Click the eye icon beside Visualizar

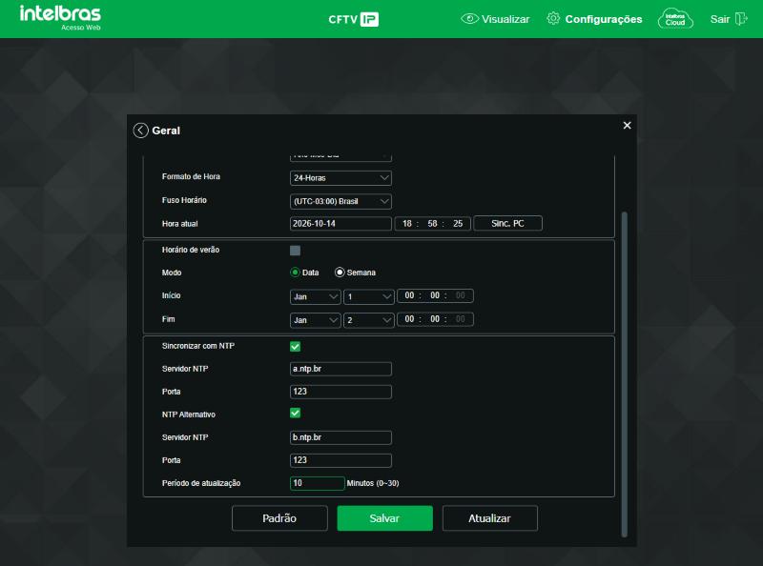(x=469, y=19)
